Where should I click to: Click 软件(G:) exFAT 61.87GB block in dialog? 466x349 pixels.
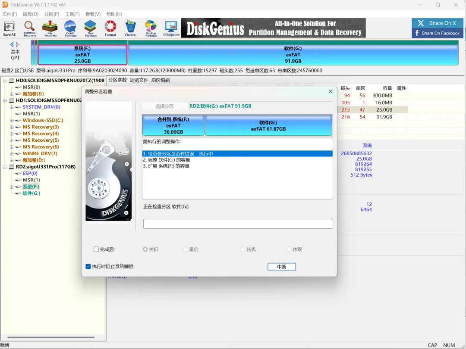(x=268, y=125)
